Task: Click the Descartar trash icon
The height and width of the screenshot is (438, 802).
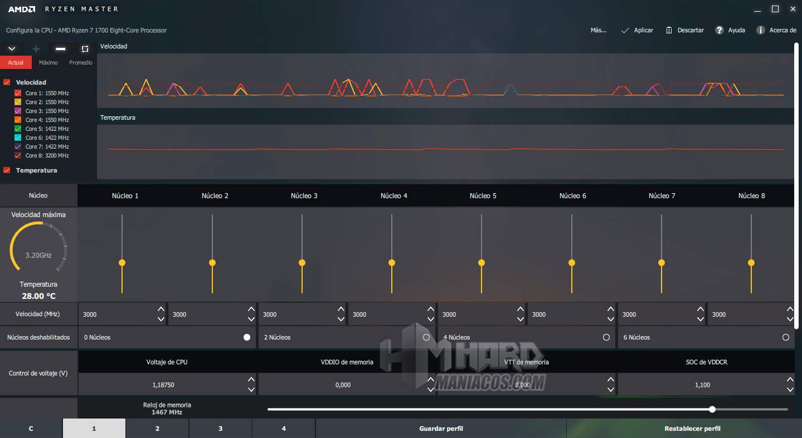Action: [669, 30]
